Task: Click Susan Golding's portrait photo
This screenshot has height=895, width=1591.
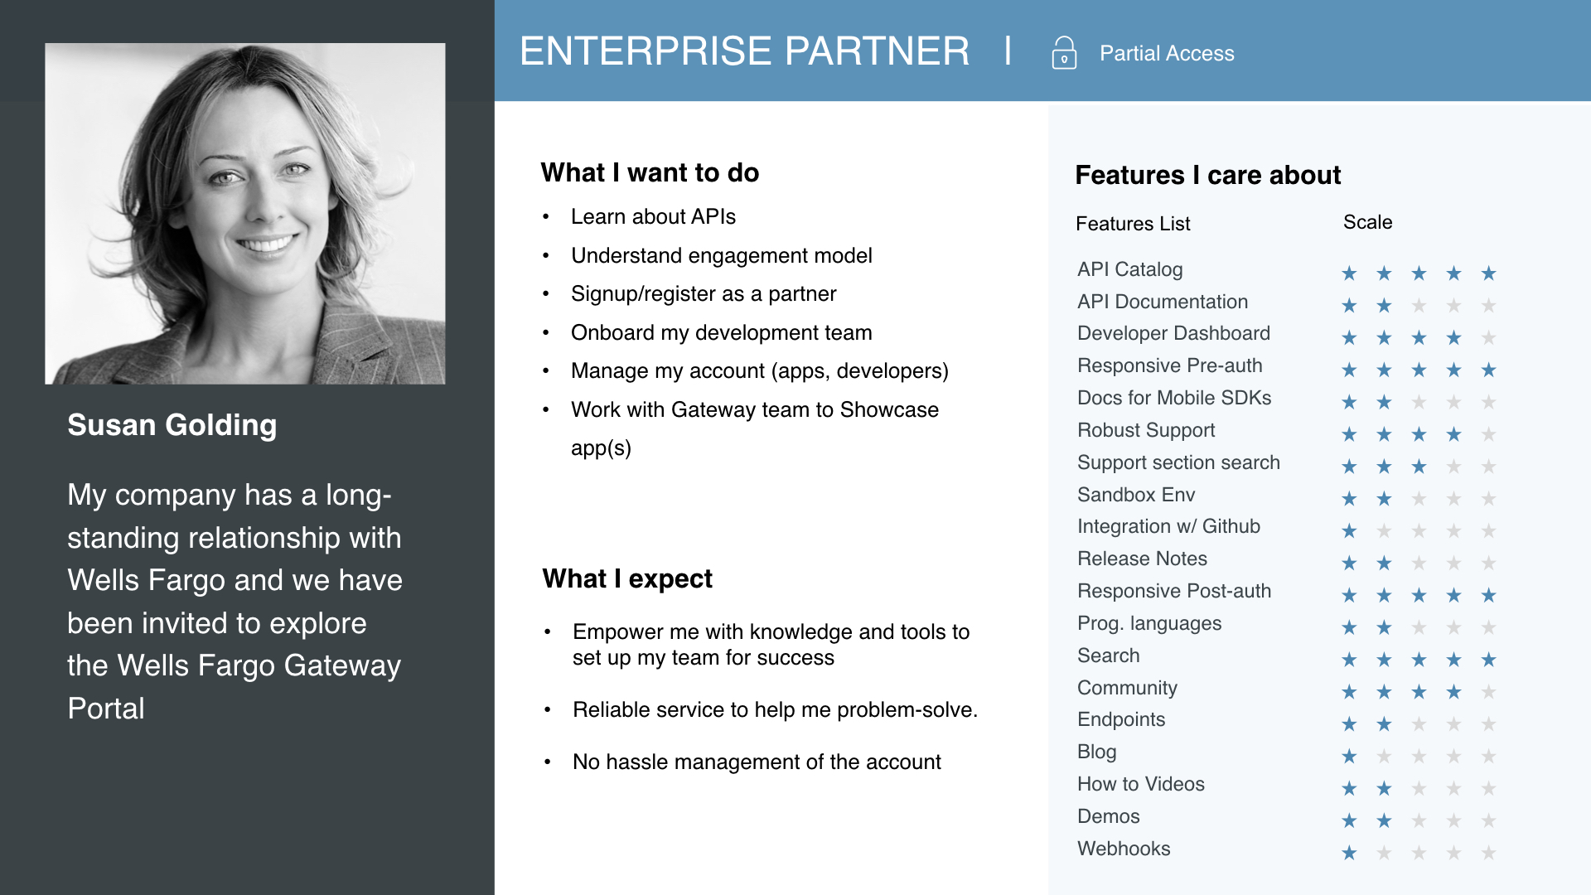Action: click(x=244, y=214)
